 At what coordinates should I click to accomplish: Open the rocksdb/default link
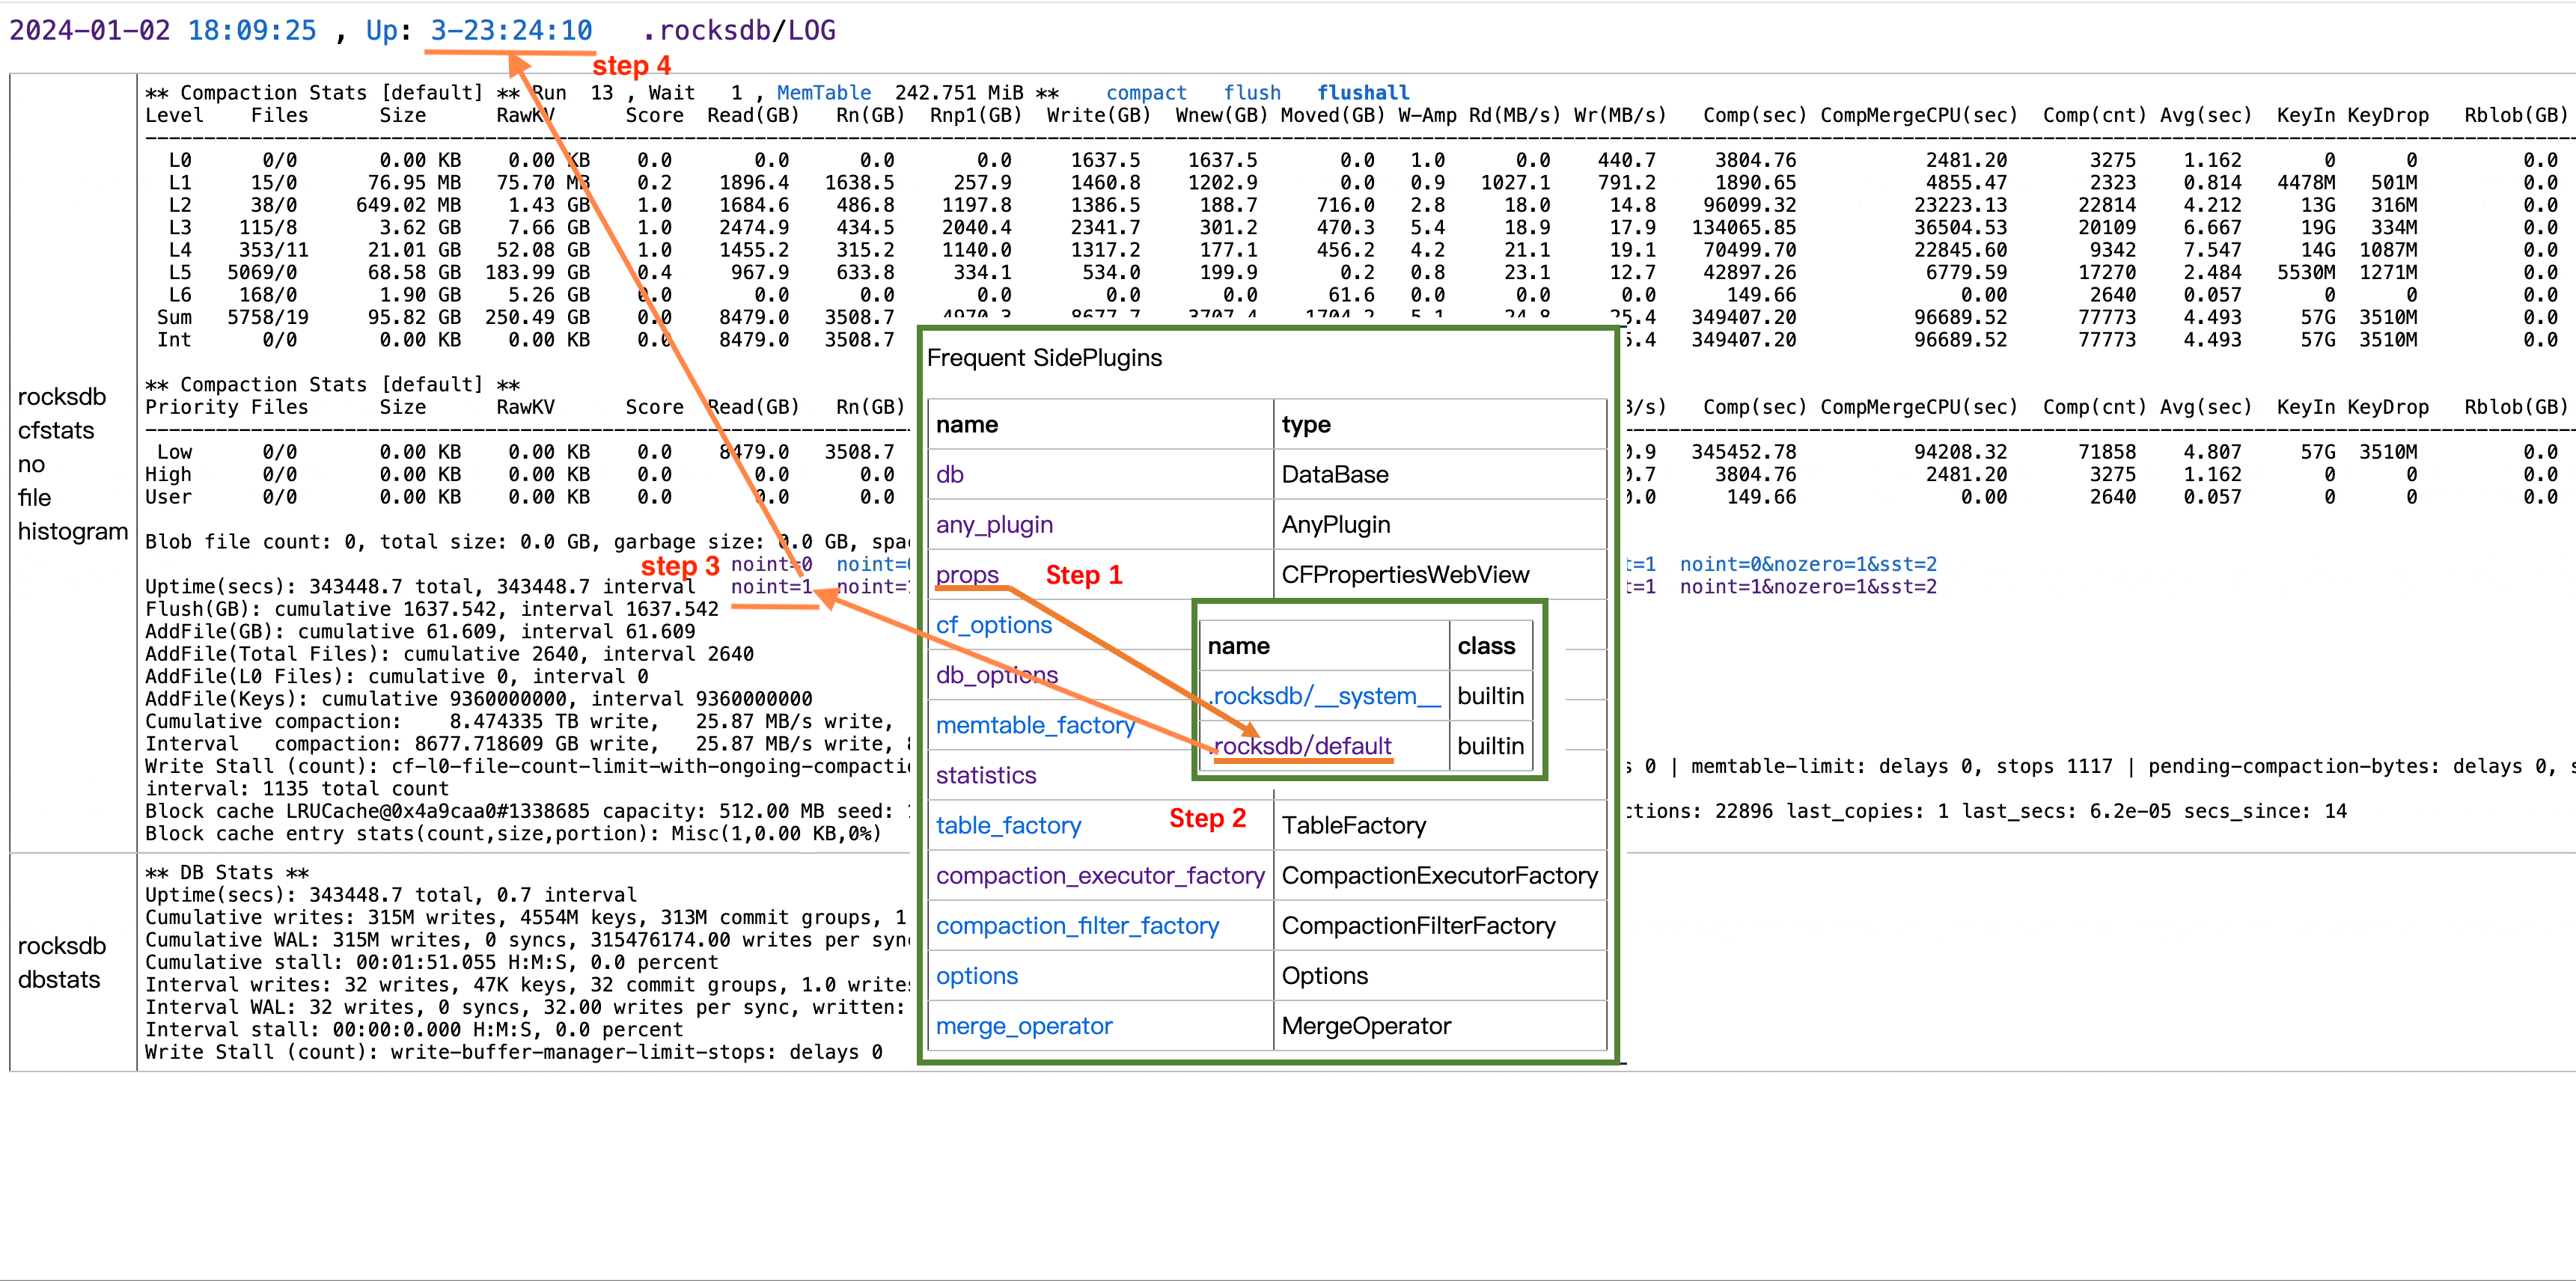click(1302, 746)
